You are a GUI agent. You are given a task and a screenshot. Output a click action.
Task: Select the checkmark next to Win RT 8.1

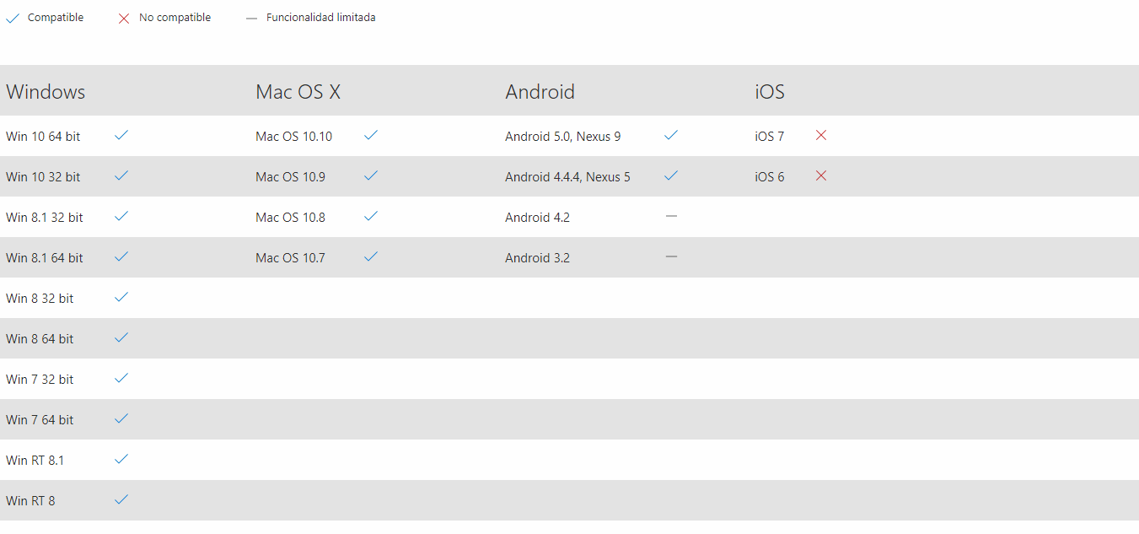click(121, 459)
